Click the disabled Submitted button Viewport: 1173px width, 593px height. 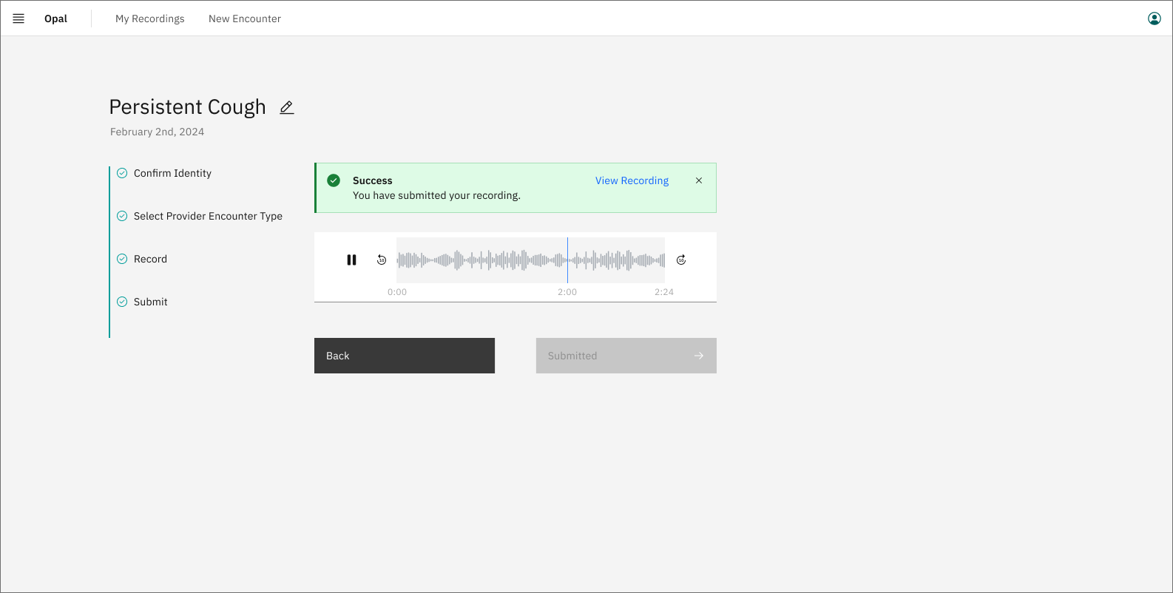pyautogui.click(x=626, y=356)
